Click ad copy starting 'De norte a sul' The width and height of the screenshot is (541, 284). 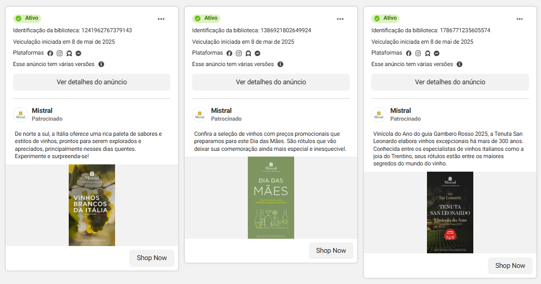click(x=89, y=145)
